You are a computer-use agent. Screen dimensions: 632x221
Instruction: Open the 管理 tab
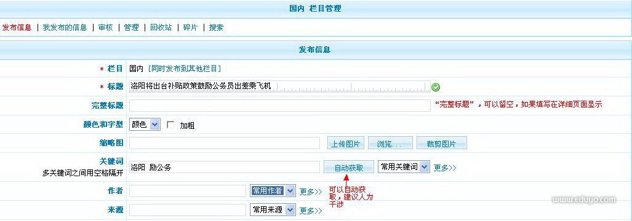pyautogui.click(x=132, y=28)
